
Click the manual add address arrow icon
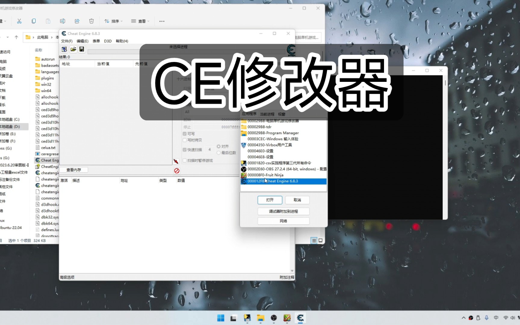tap(176, 161)
